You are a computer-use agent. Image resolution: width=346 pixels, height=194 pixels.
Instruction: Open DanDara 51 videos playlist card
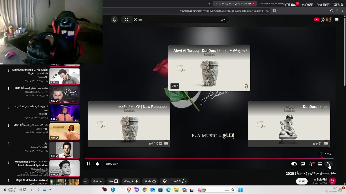coord(289,124)
